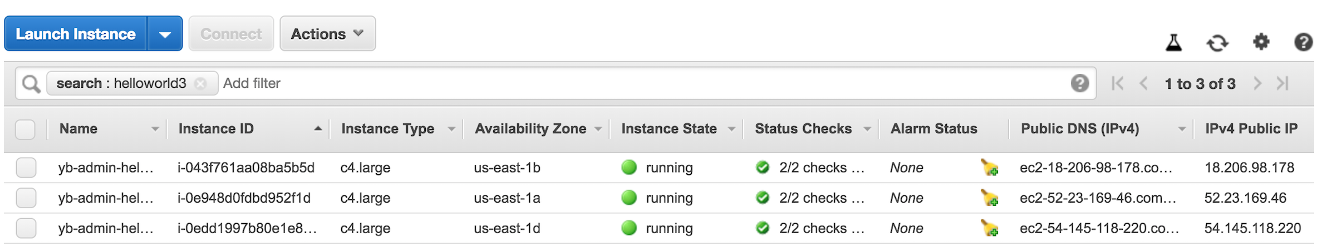Expand the Actions dropdown menu
The image size is (1327, 252).
(327, 34)
